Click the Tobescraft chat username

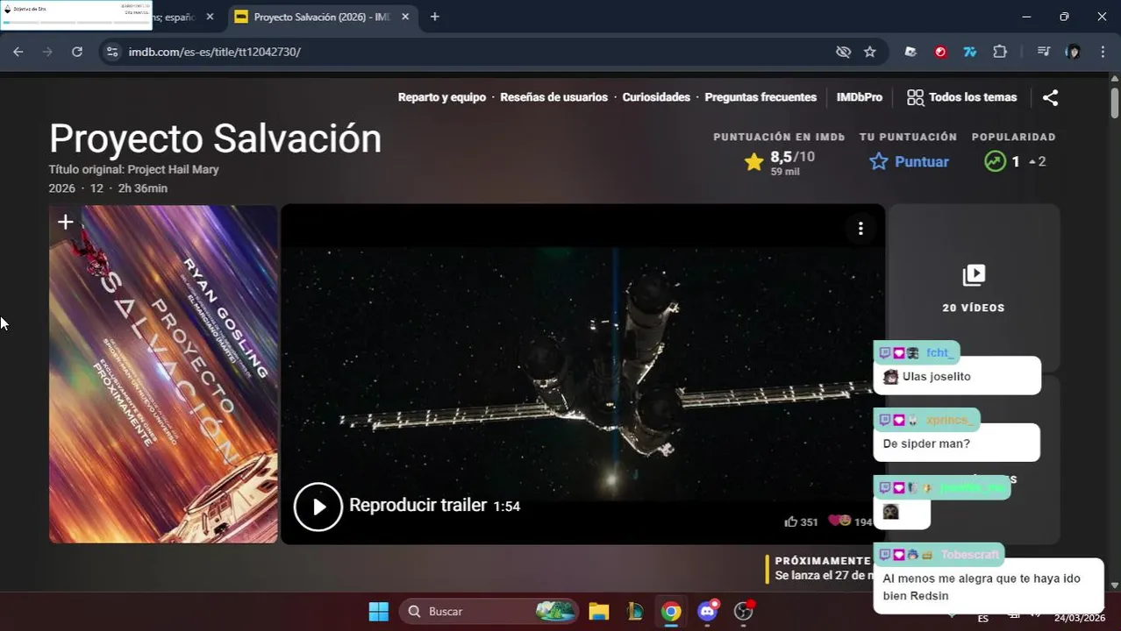click(x=969, y=555)
